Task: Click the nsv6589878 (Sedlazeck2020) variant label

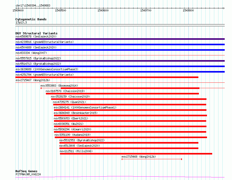Action: [36, 36]
